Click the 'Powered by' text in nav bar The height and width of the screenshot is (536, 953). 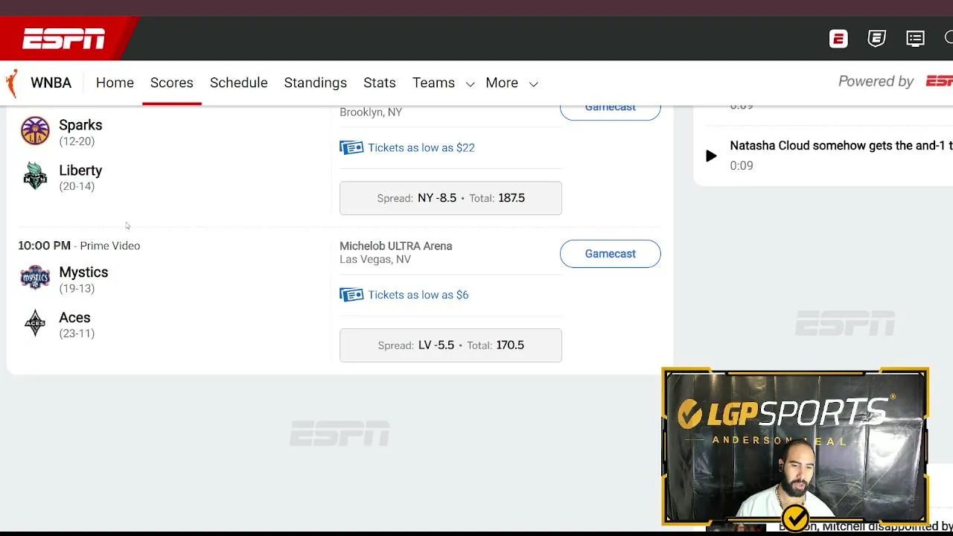pos(876,82)
